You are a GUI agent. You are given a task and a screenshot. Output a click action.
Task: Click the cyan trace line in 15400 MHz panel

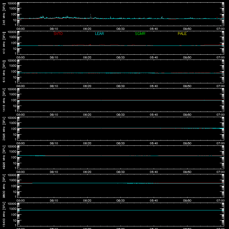pos(121,210)
